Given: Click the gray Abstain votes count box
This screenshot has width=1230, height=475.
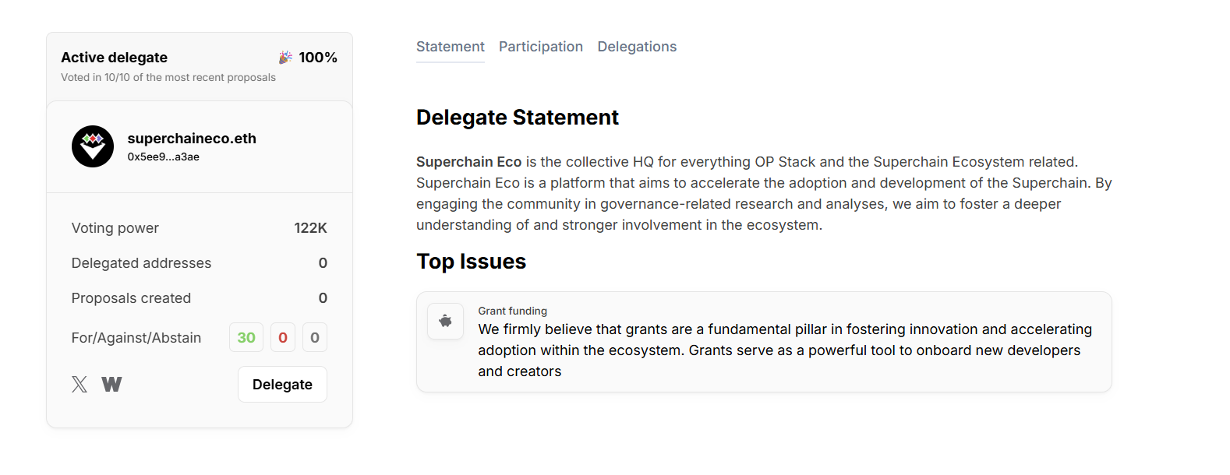Looking at the screenshot, I should (315, 337).
